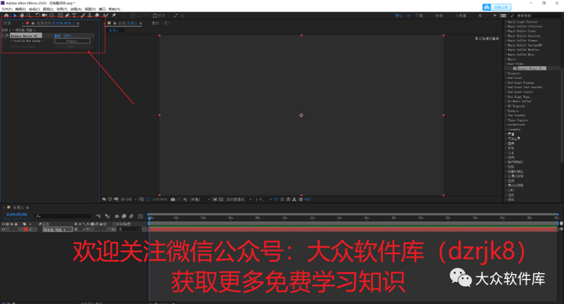Open the Composition menu
This screenshot has width=564, height=304.
click(x=34, y=9)
